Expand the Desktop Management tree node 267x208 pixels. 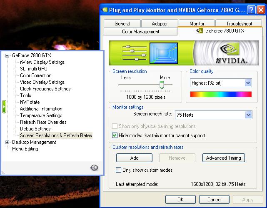click(7, 142)
